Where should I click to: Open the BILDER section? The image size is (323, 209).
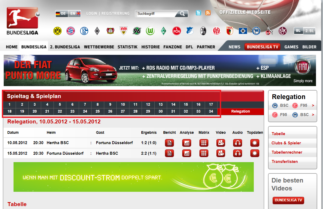coord(309,47)
